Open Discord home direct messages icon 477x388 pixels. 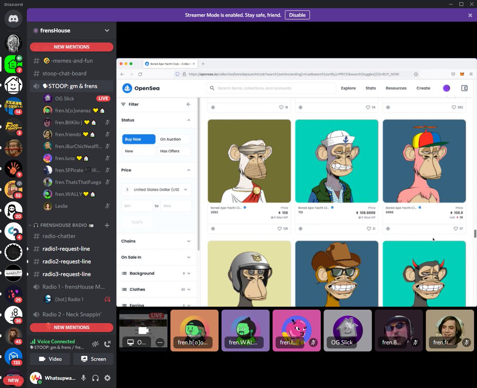13,19
